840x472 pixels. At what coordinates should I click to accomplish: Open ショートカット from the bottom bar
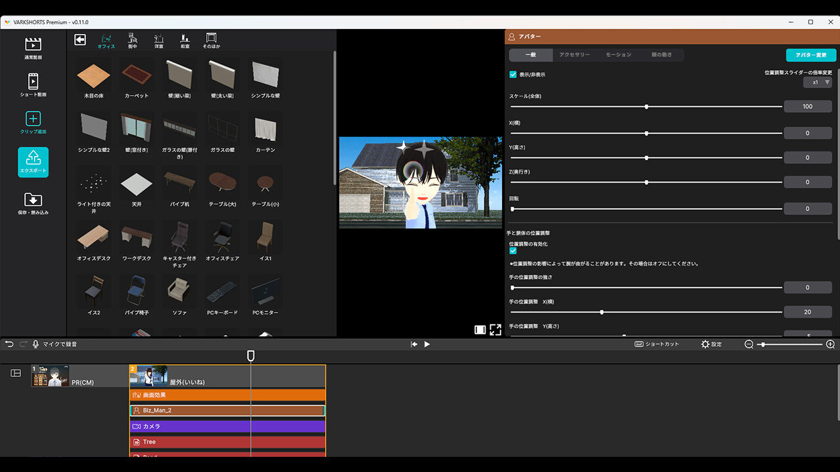(x=657, y=344)
